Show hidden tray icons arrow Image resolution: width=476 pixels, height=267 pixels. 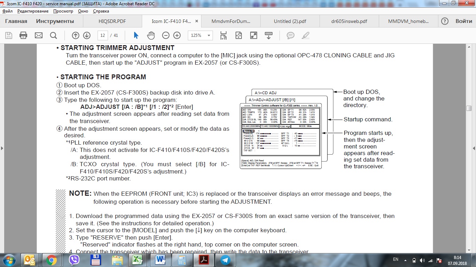point(405,260)
